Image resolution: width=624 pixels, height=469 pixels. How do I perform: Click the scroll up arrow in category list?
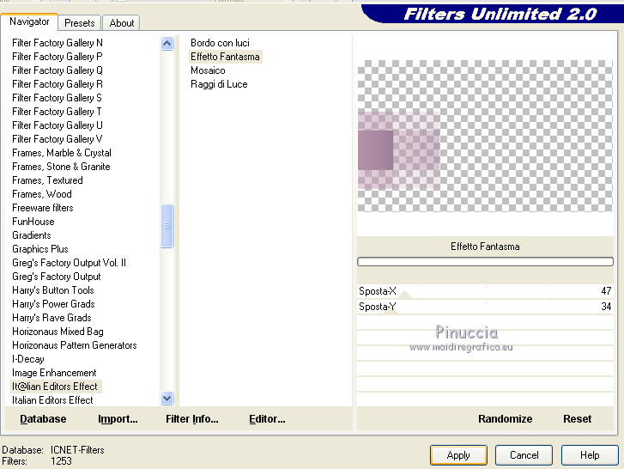[x=167, y=43]
